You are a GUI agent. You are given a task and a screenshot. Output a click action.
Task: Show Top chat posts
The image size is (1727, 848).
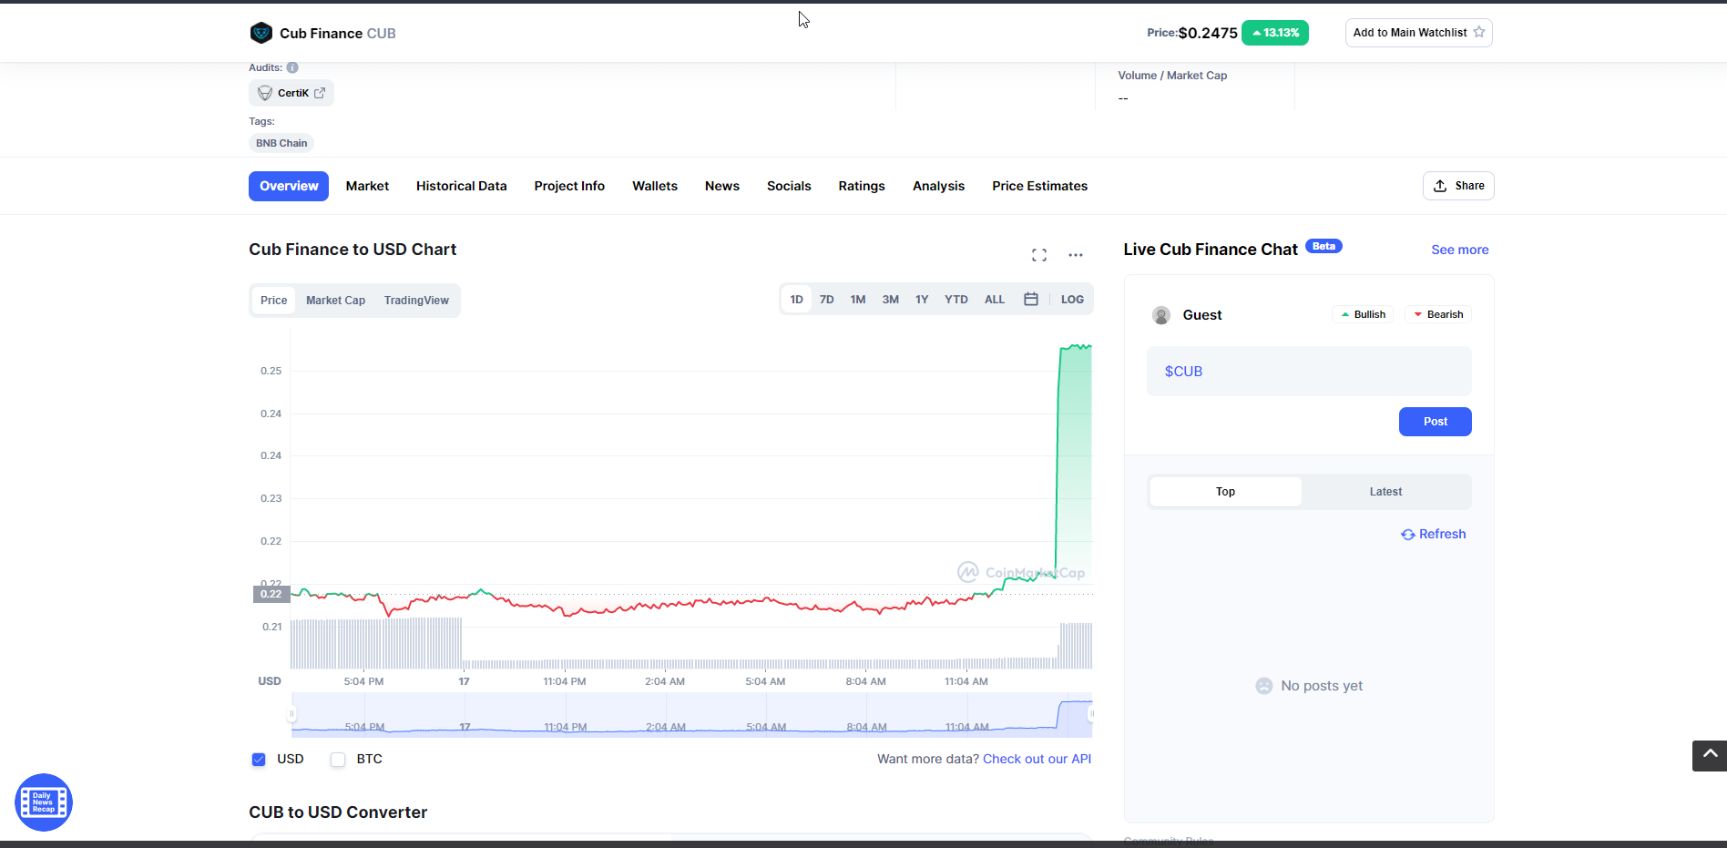pyautogui.click(x=1226, y=492)
